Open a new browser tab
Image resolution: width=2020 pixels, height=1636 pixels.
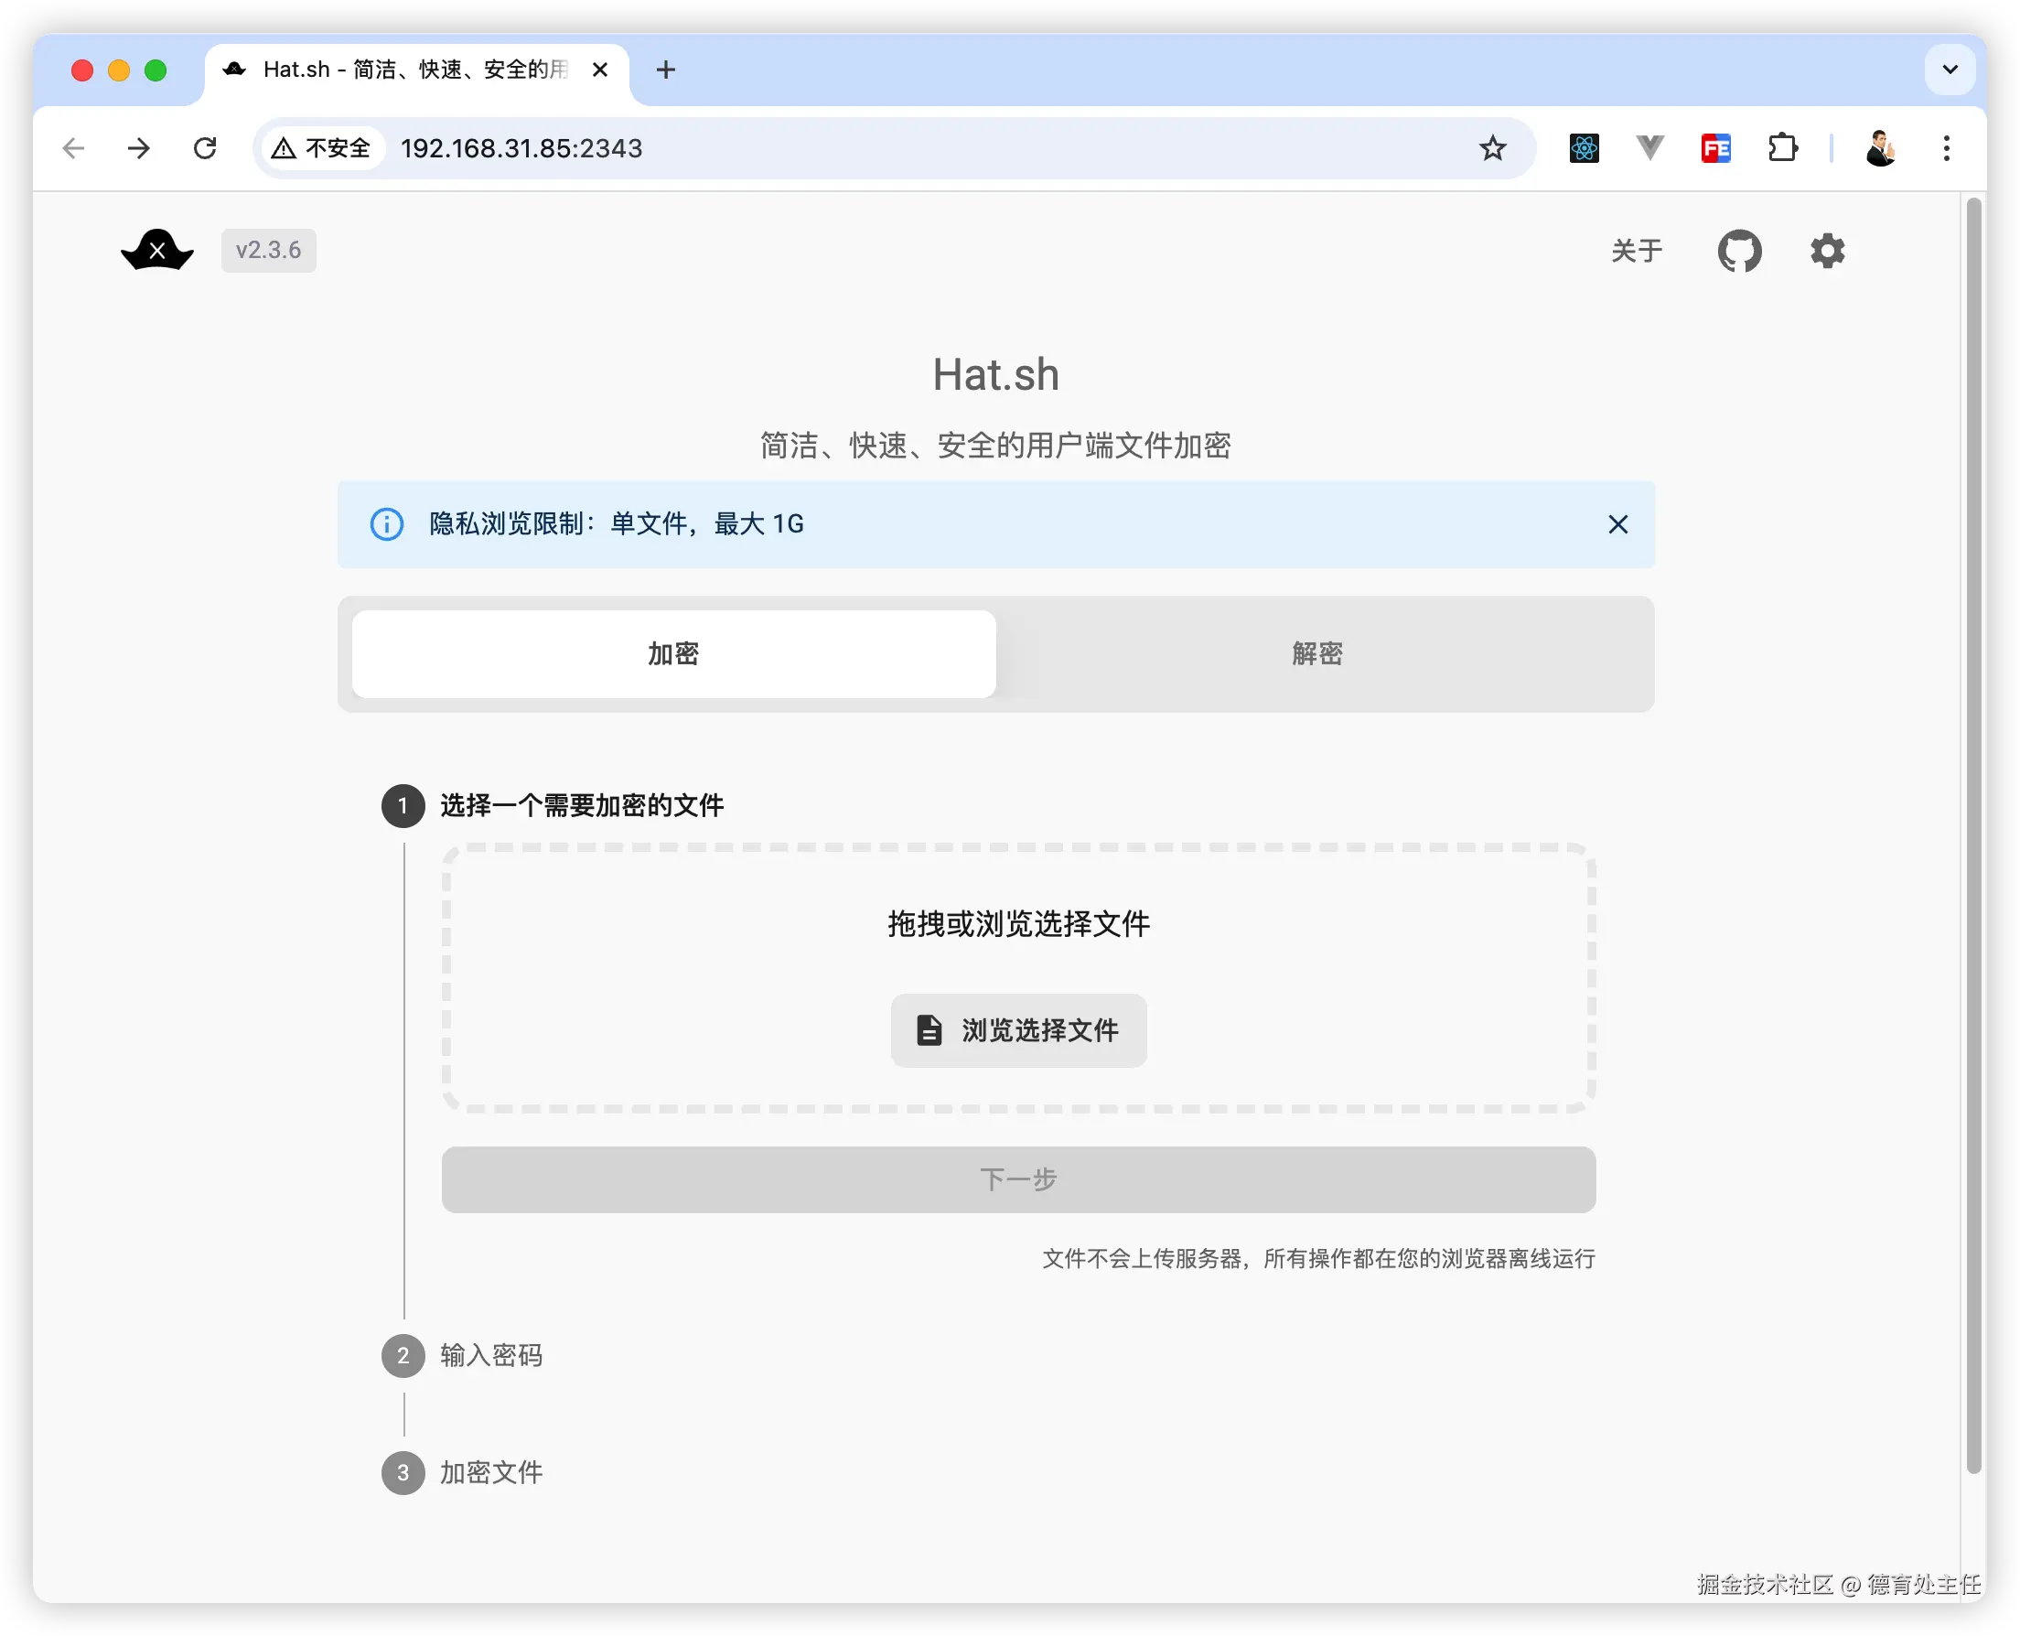click(x=666, y=70)
